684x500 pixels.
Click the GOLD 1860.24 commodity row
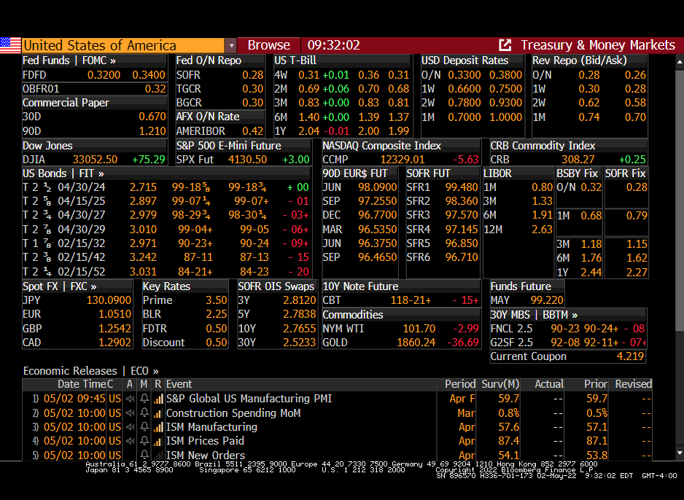400,343
